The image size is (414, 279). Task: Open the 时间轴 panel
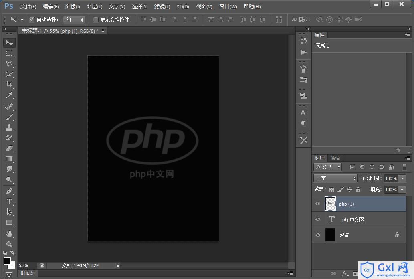(x=28, y=273)
